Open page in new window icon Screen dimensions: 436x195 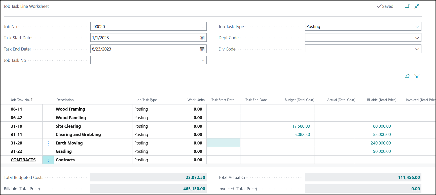(407, 6)
